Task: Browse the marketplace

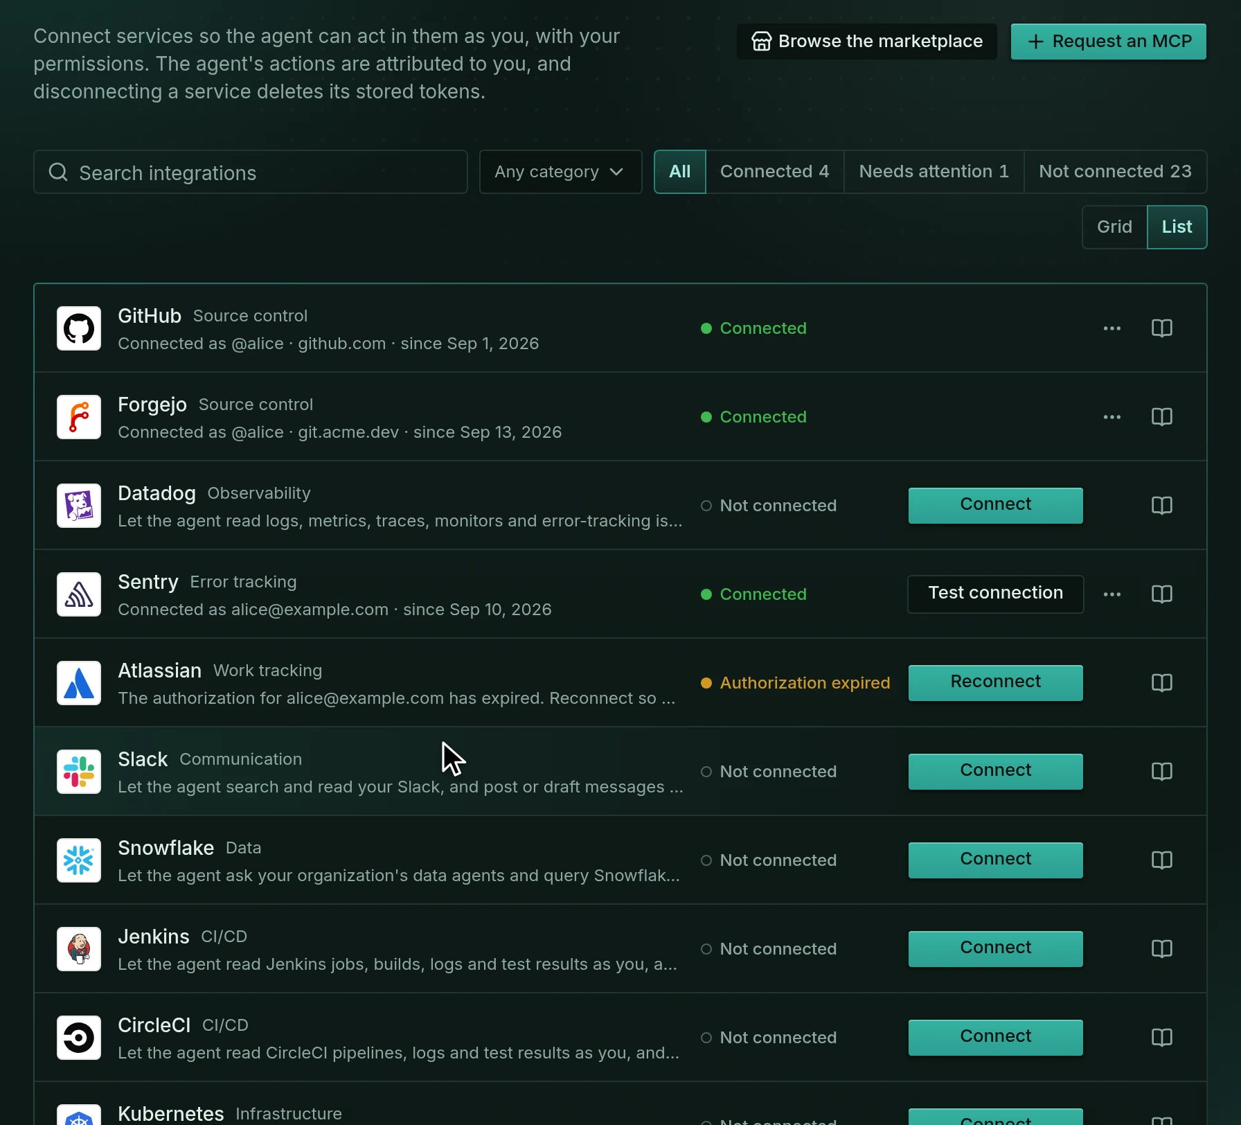Action: point(867,42)
